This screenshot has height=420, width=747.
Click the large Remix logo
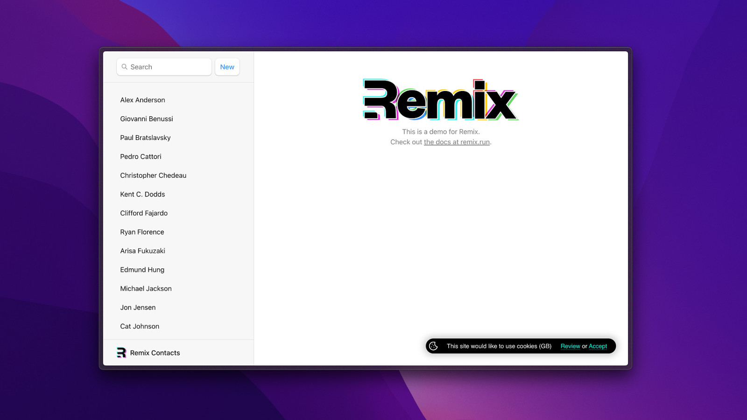(x=441, y=100)
